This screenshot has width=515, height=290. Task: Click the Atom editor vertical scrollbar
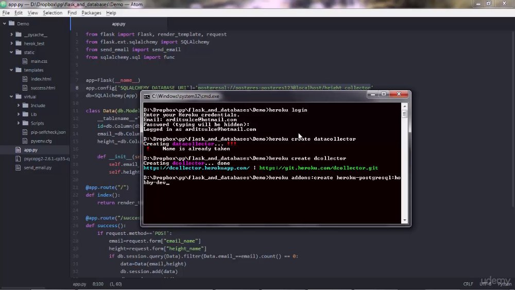click(x=513, y=118)
